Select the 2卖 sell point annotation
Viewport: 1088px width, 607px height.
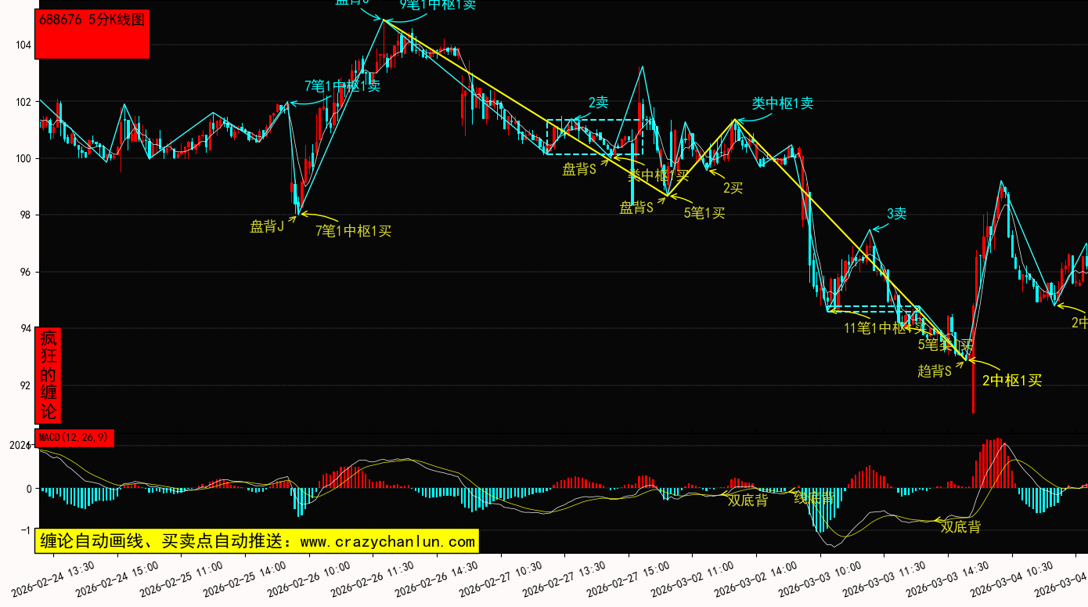tap(598, 103)
